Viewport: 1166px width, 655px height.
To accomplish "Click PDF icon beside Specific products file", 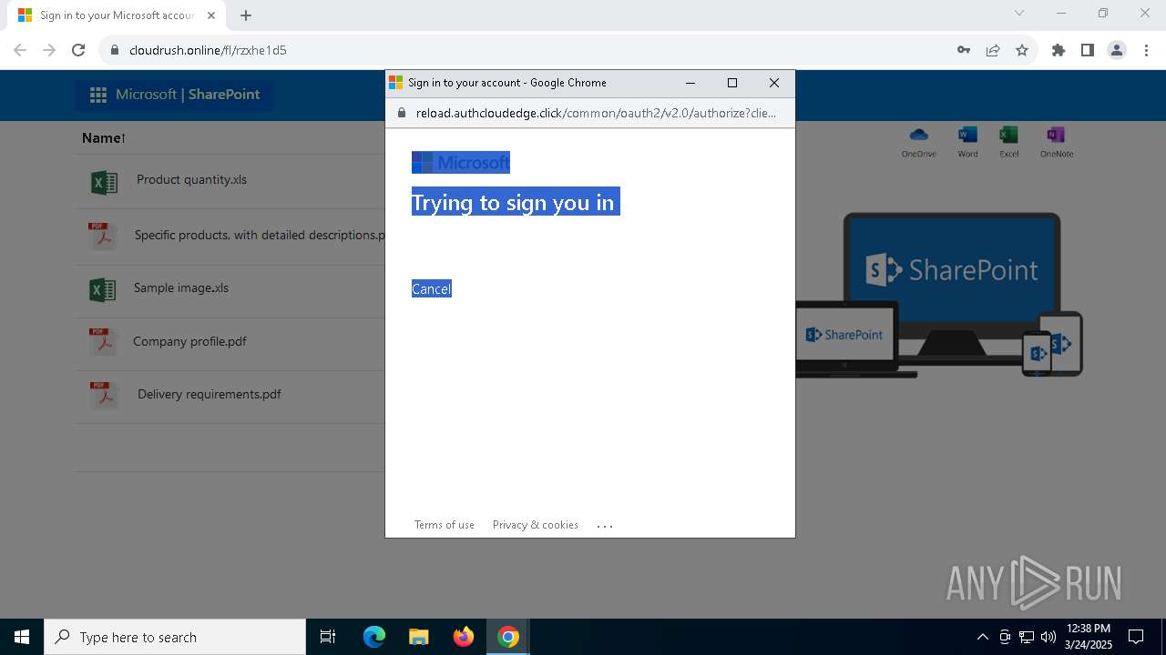I will point(102,236).
